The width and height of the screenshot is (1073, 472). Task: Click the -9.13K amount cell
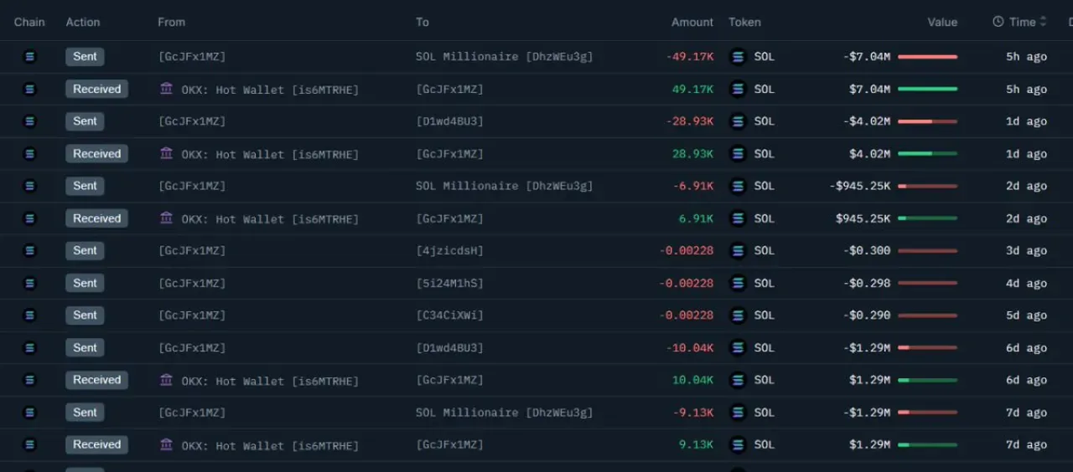click(x=693, y=413)
